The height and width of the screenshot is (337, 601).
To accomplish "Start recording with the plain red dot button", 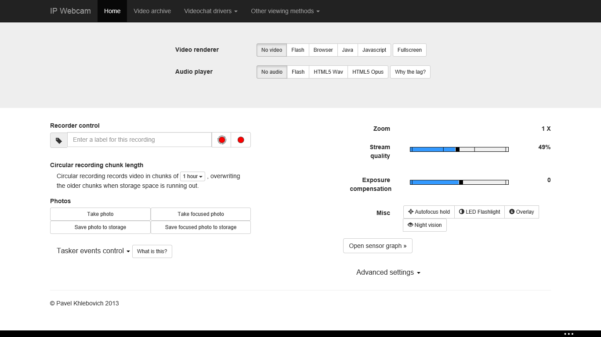I will (x=241, y=140).
